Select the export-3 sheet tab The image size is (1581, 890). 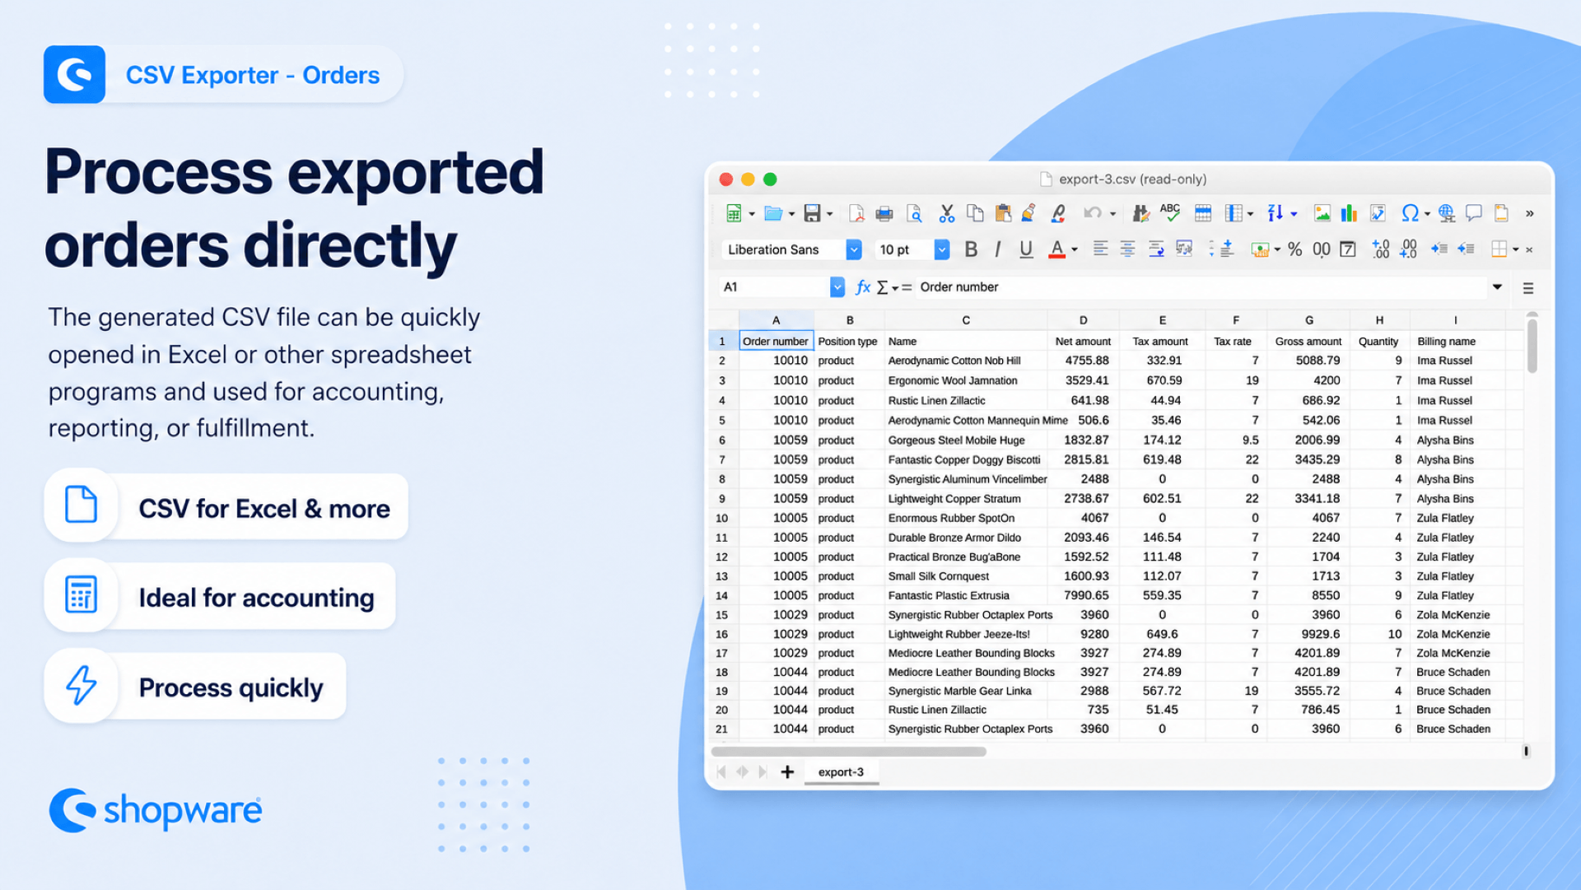point(841,772)
